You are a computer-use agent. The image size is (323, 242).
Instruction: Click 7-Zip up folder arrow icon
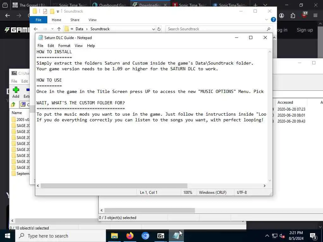13,105
